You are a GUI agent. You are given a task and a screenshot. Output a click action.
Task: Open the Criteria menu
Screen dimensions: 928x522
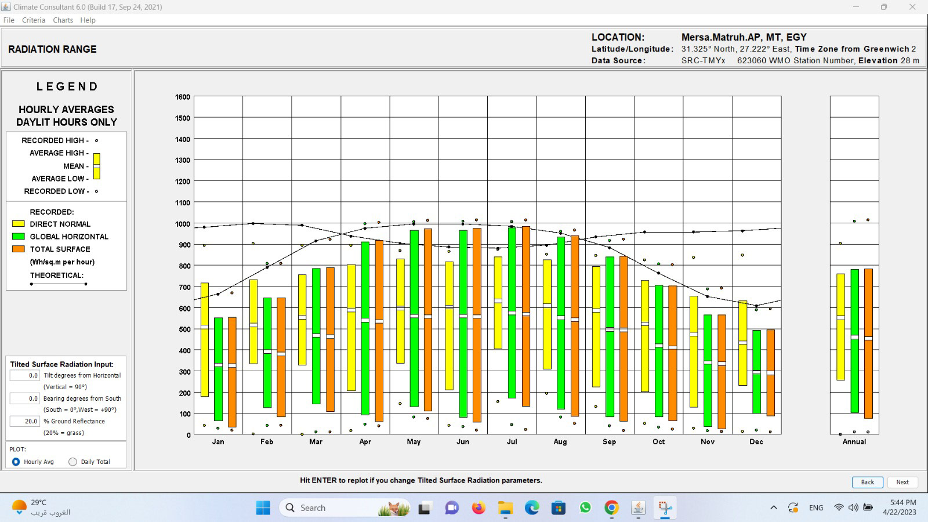[x=34, y=20]
